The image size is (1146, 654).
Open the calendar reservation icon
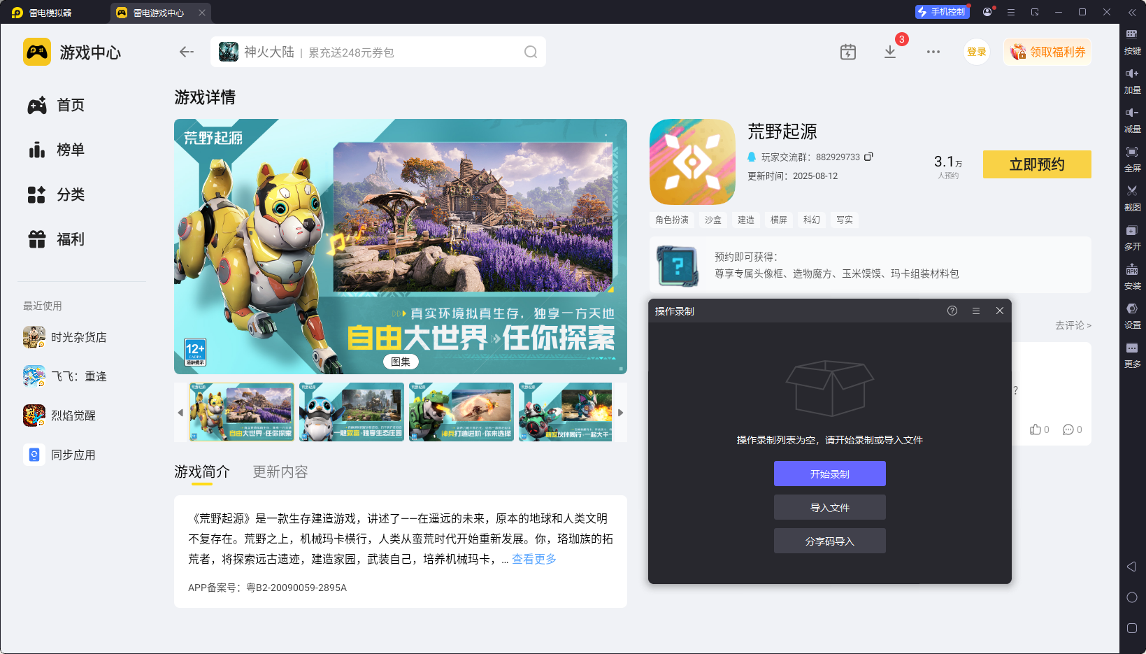pyautogui.click(x=847, y=52)
